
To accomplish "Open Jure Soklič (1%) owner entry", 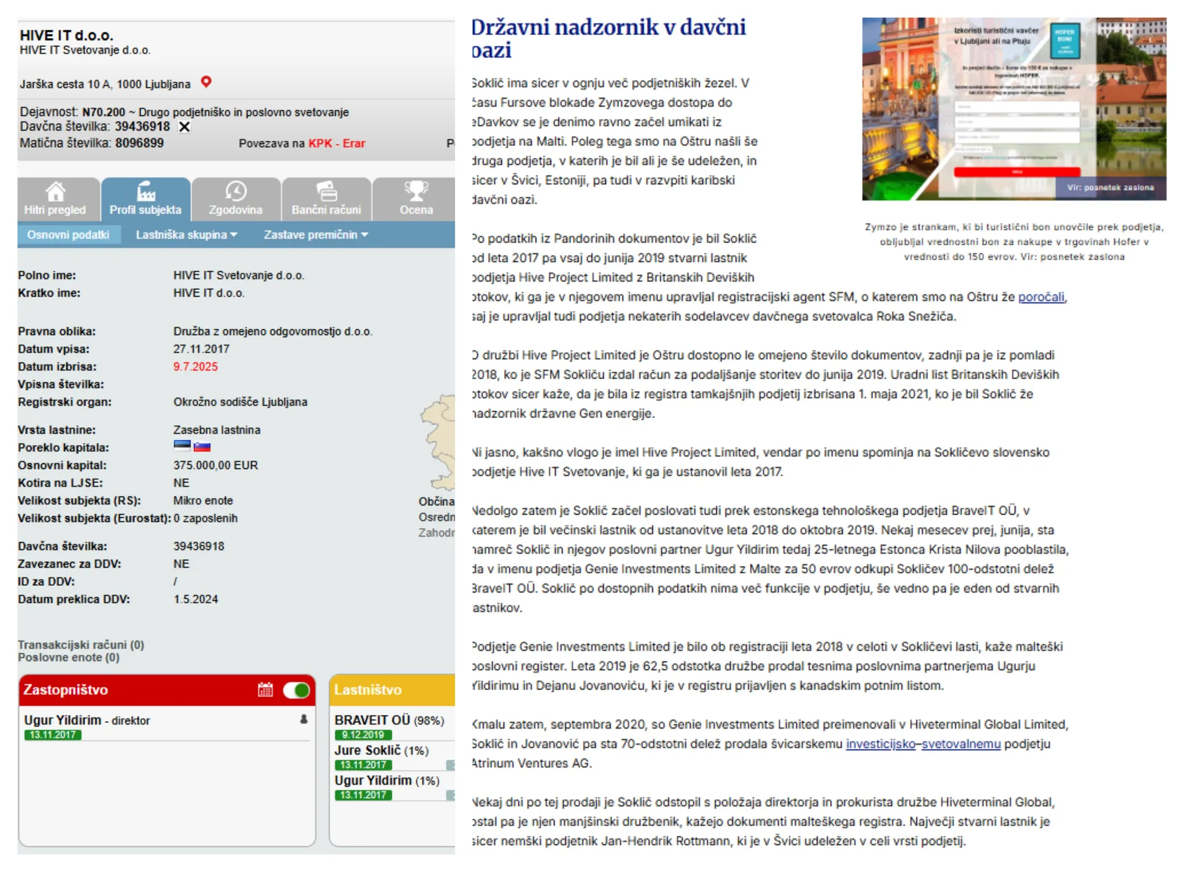I will pos(381,750).
